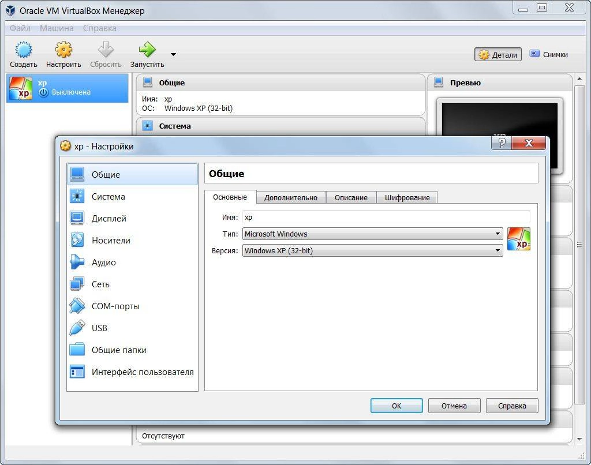Image resolution: width=591 pixels, height=465 pixels.
Task: Switch to the Описание tab
Action: 351,197
